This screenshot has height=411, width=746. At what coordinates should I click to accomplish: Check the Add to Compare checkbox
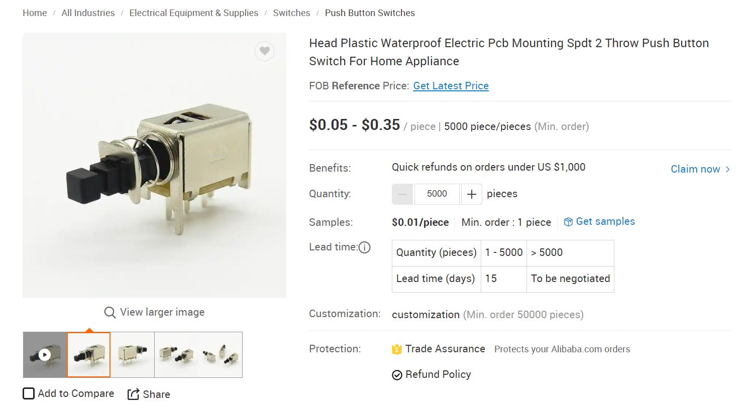coord(29,393)
